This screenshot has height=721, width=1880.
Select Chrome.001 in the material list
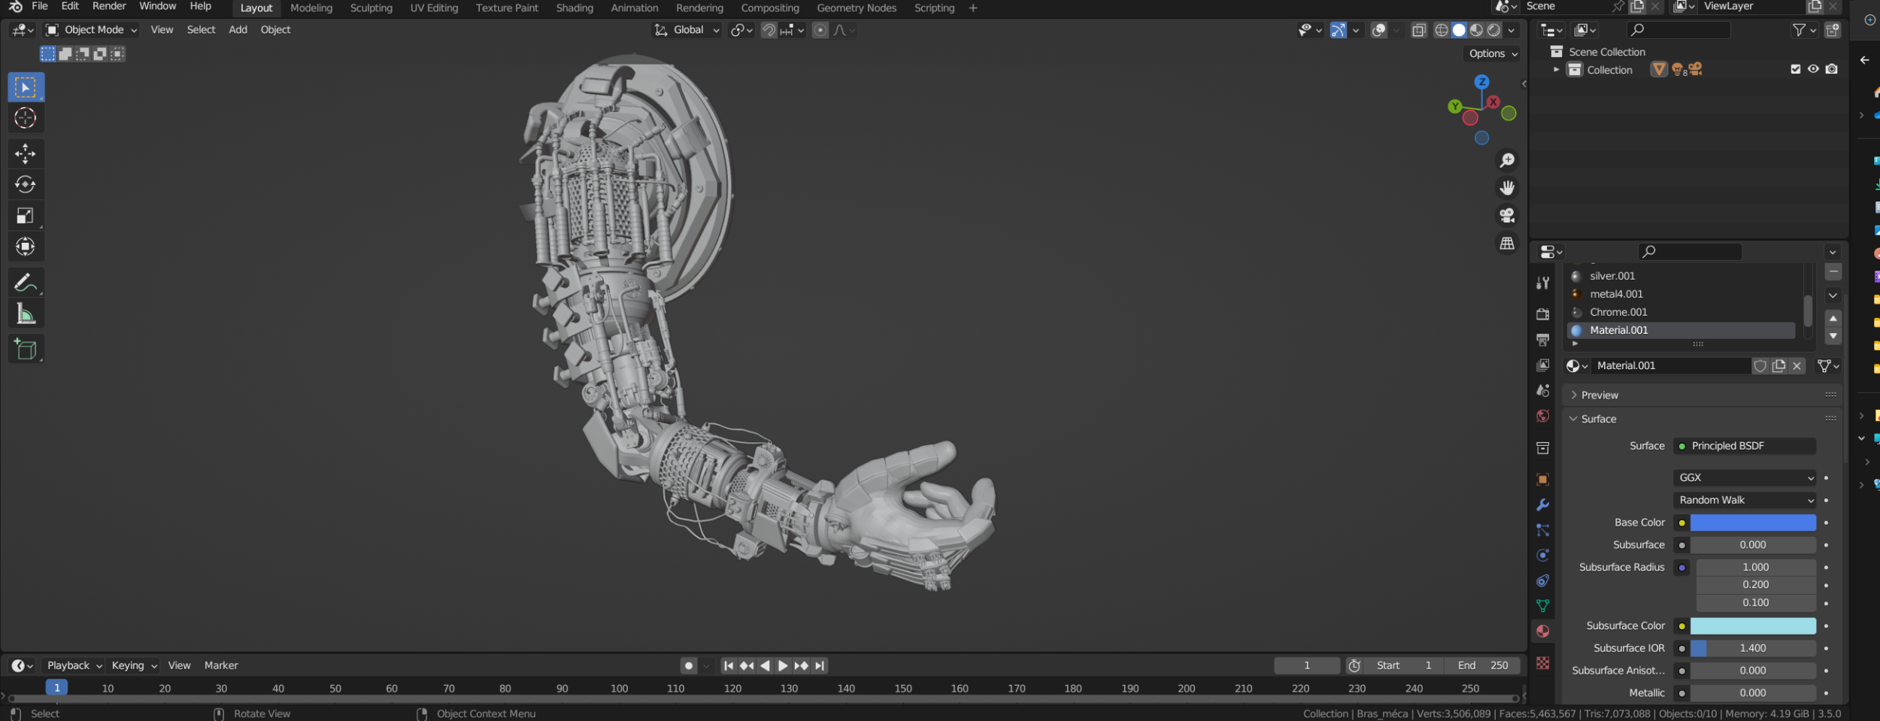1618,312
